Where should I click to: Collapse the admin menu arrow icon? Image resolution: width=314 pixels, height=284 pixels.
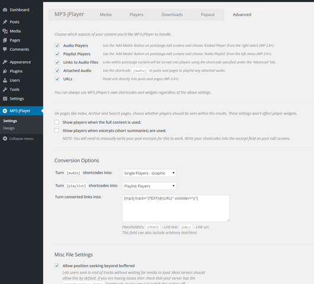[5, 139]
